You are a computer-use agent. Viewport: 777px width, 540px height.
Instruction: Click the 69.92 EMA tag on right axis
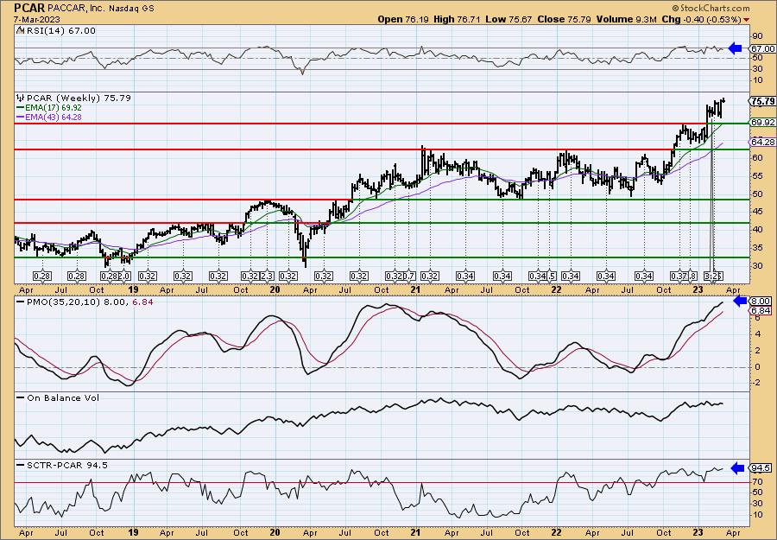[x=763, y=122]
